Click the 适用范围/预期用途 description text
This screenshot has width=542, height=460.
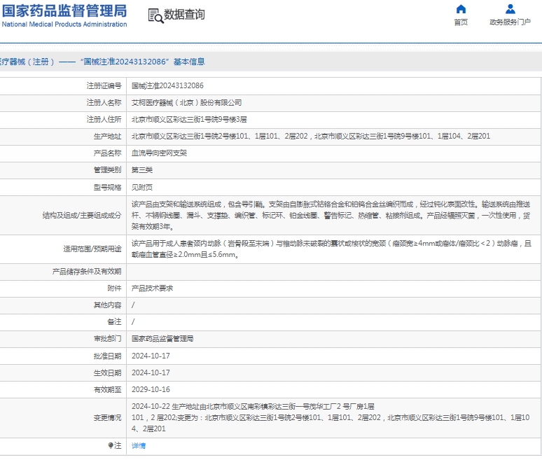point(331,249)
